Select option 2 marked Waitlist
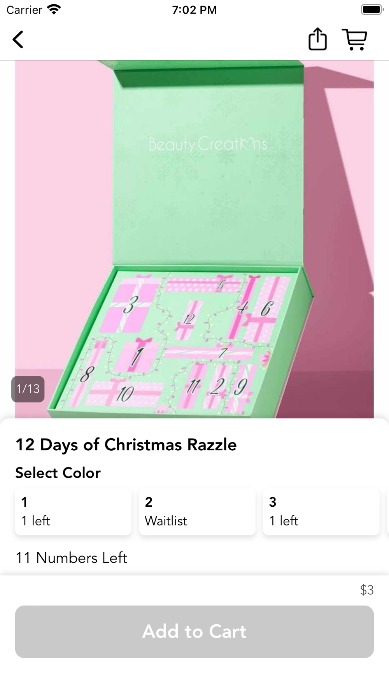This screenshot has height=692, width=389. click(197, 511)
